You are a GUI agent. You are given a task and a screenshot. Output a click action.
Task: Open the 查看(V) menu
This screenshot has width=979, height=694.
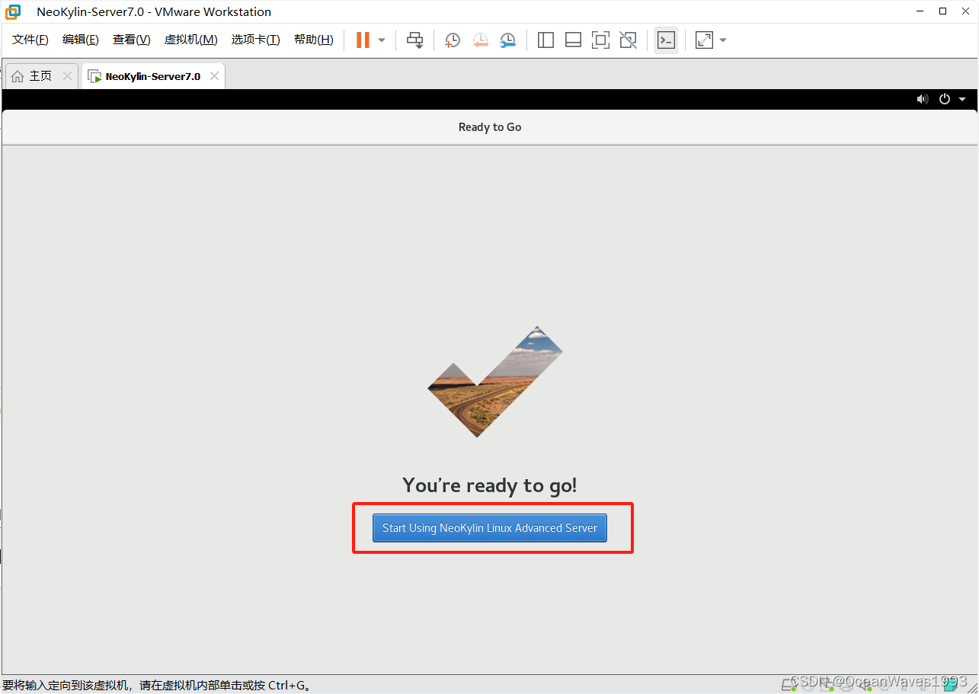[x=132, y=40]
